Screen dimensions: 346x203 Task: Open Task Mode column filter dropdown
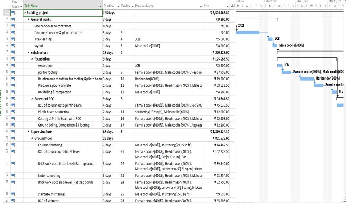21,7
